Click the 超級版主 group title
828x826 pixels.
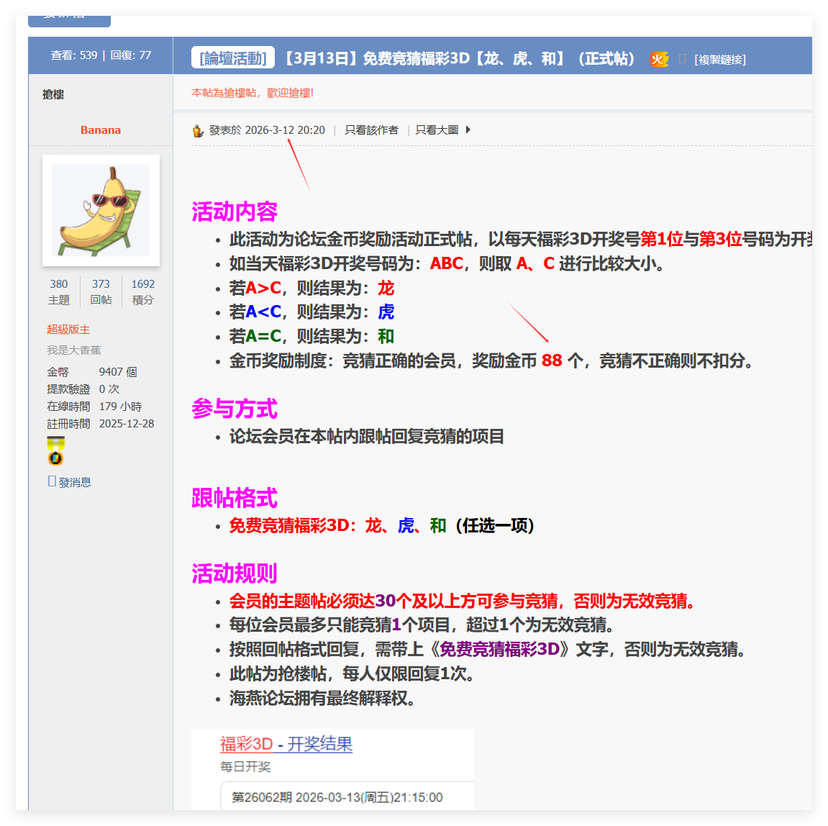(x=68, y=329)
